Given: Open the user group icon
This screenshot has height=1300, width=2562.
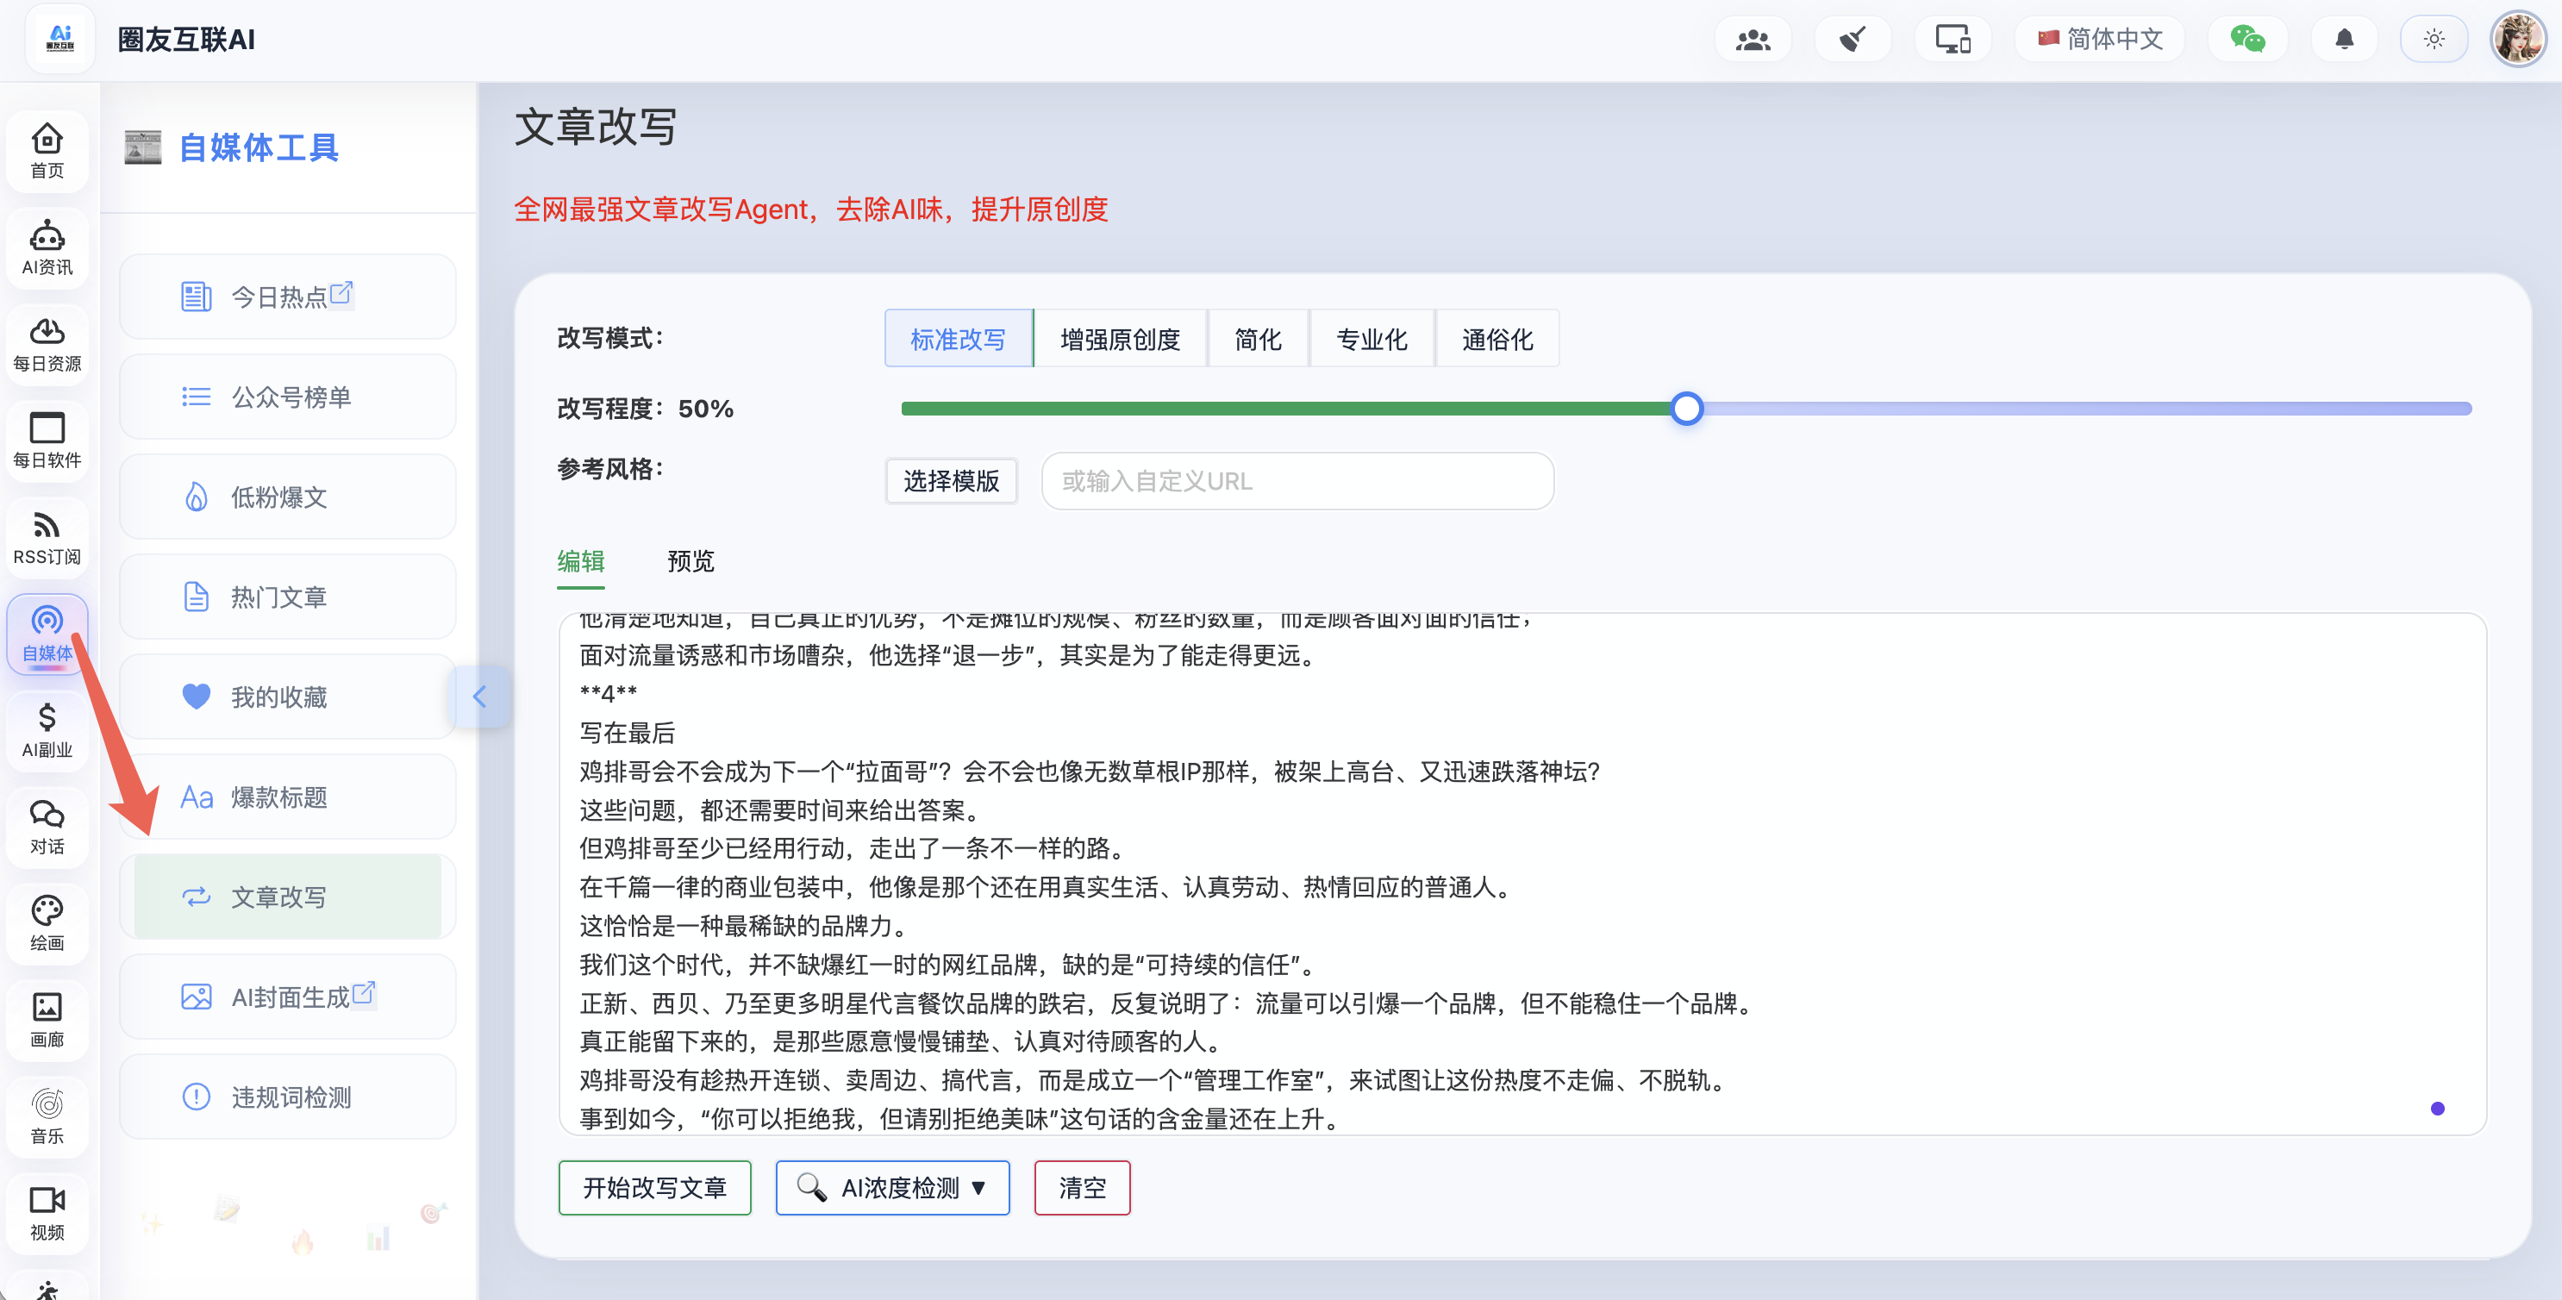Looking at the screenshot, I should [1753, 40].
